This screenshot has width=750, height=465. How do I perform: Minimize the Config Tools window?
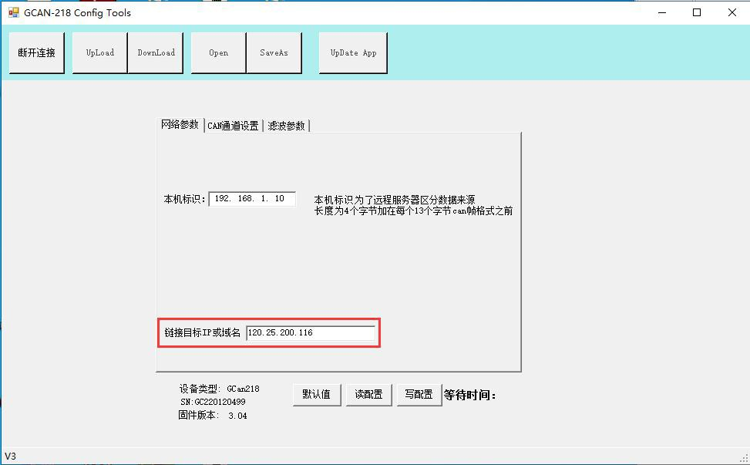(x=661, y=12)
